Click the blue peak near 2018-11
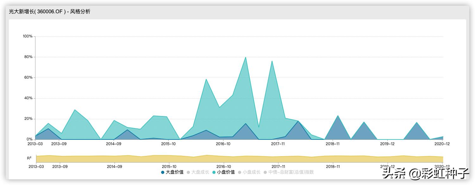 click(338, 116)
